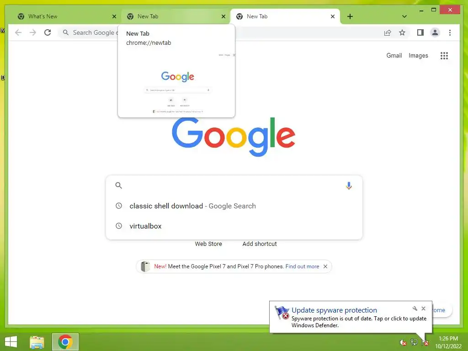468x351 pixels.
Task: Open the Google apps grid
Action: [x=444, y=55]
